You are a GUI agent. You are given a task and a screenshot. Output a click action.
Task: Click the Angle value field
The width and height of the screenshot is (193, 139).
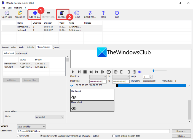pyautogui.click(x=146, y=77)
